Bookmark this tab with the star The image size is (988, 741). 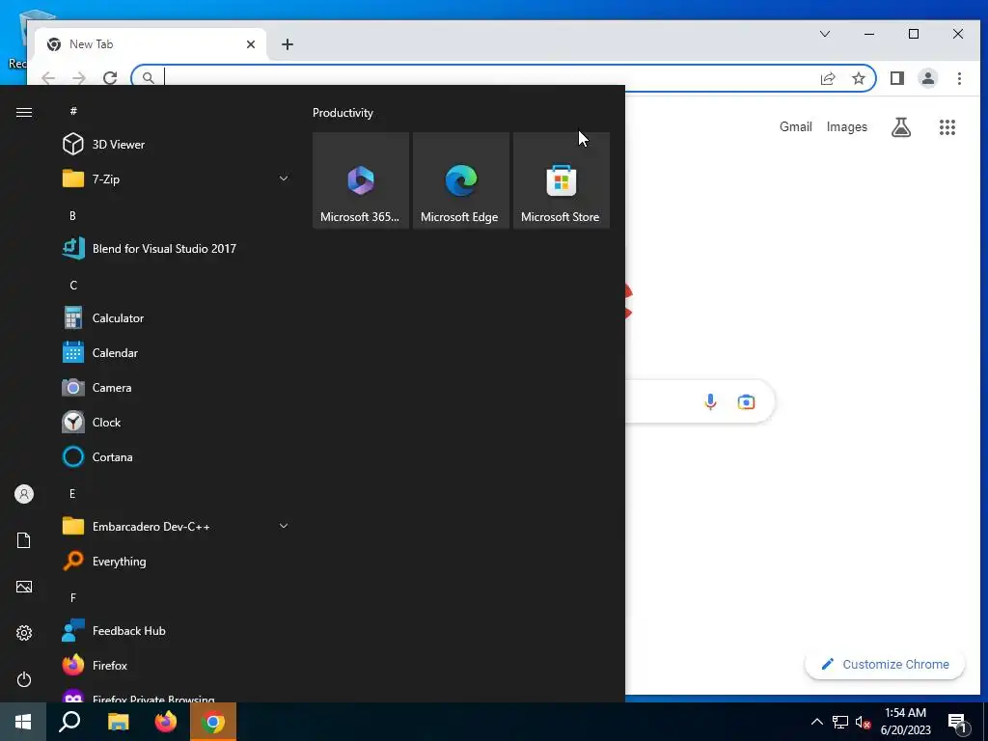click(858, 78)
